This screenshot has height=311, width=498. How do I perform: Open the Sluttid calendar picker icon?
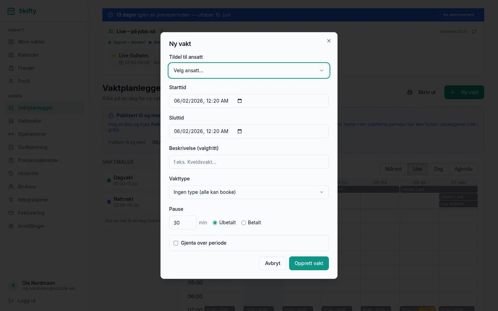click(240, 131)
